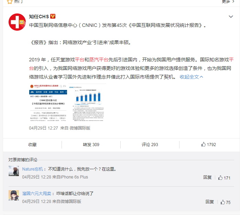
Task: Open the 知任CHS profile avatar
Action: (17, 22)
